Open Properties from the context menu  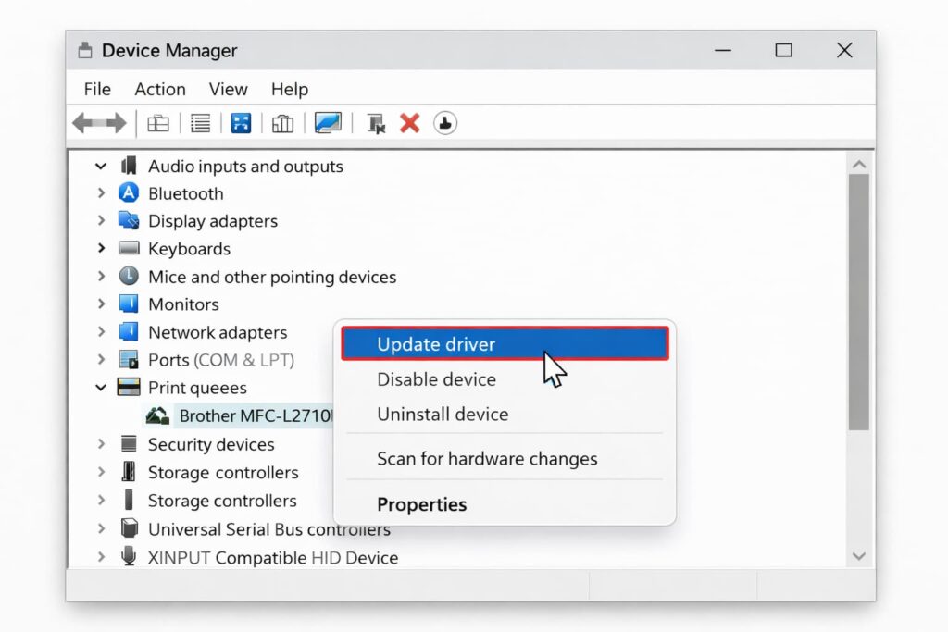tap(421, 505)
